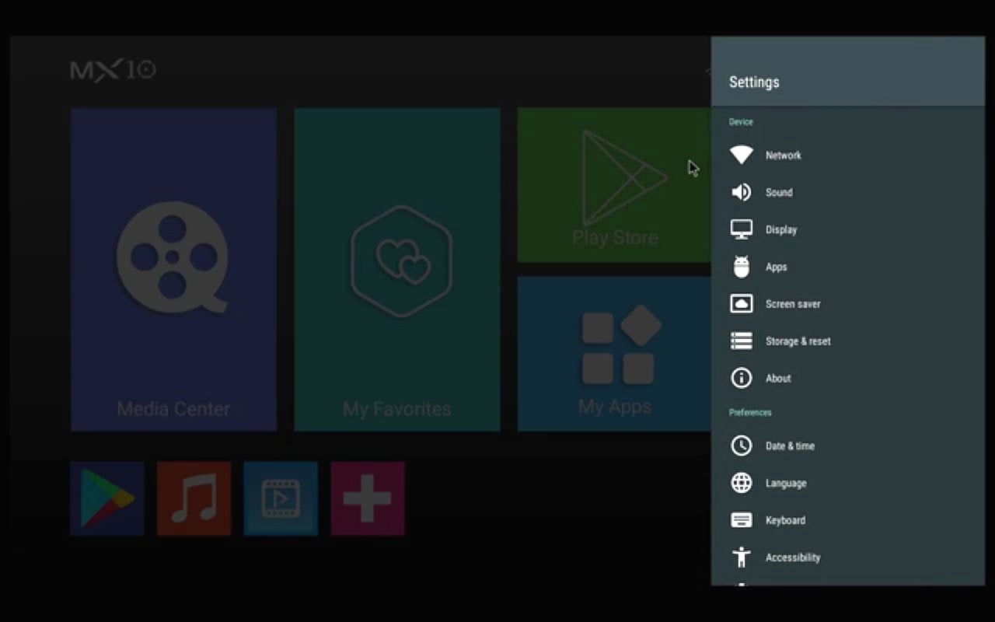Click the About info icon

pyautogui.click(x=742, y=379)
